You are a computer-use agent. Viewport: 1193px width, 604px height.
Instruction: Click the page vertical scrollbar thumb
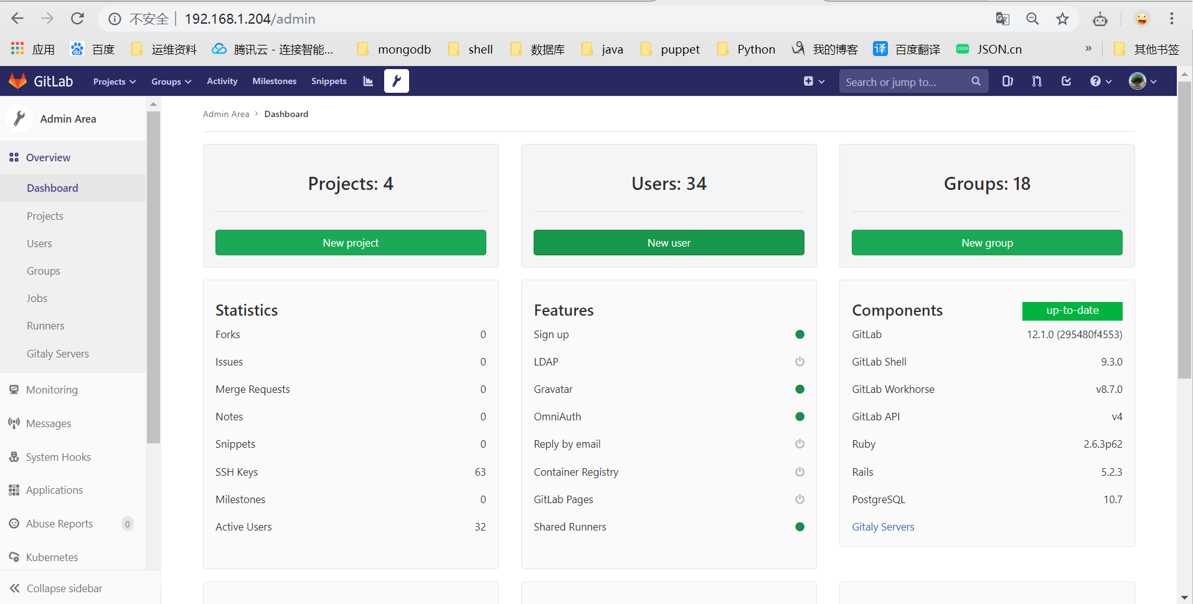[1184, 230]
